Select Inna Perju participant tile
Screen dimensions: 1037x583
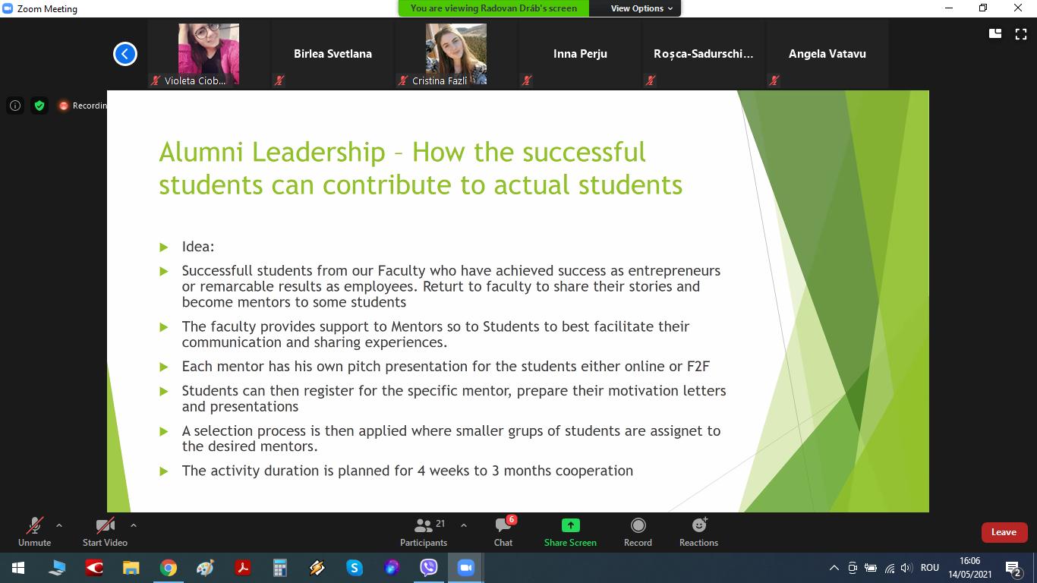(580, 54)
